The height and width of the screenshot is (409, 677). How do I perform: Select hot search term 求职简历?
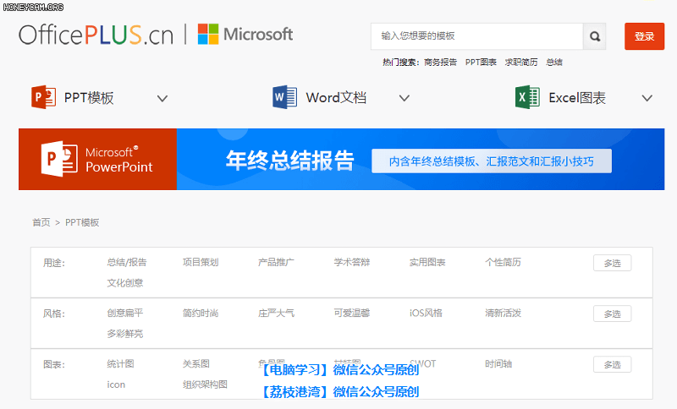pos(521,63)
